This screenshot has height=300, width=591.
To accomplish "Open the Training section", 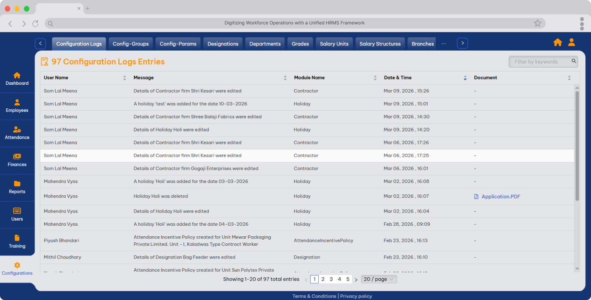I will click(x=17, y=241).
